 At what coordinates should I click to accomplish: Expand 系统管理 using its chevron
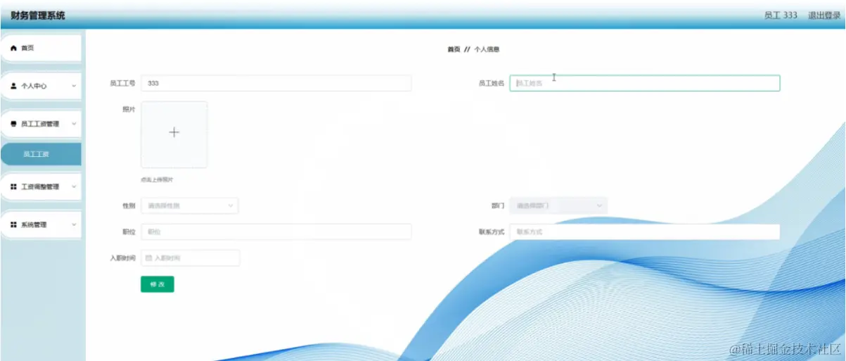pos(74,225)
